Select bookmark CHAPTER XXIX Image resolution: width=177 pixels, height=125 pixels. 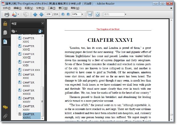[28, 64]
